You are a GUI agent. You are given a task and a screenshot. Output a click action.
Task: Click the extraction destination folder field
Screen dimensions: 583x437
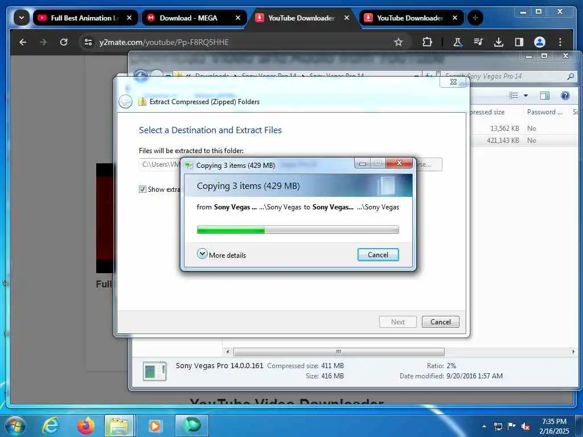160,164
